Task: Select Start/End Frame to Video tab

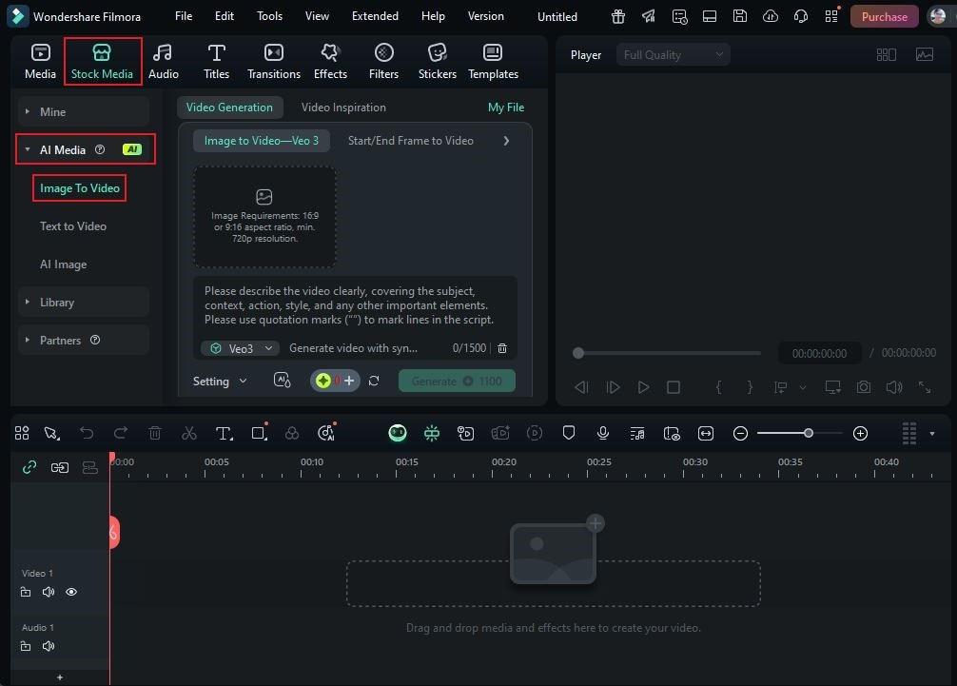Action: pos(411,141)
